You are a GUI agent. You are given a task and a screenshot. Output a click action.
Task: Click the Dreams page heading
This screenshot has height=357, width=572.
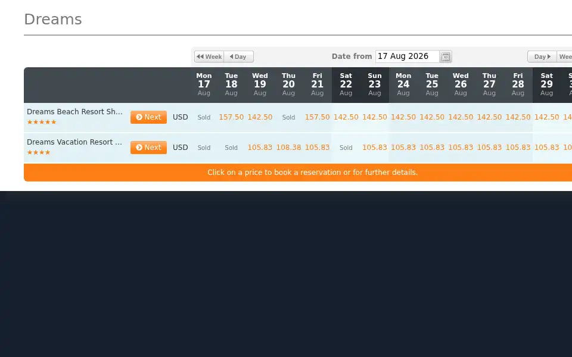[x=53, y=19]
